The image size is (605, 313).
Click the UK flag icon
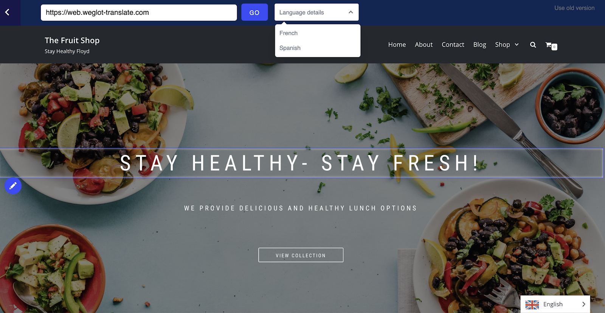click(532, 305)
